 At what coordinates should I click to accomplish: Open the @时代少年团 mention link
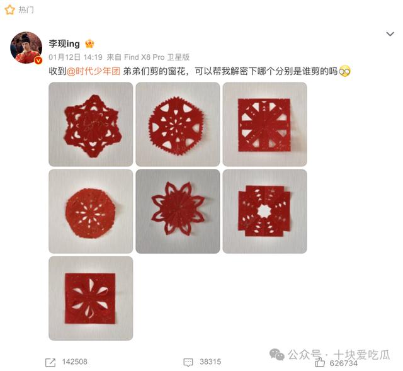(x=93, y=71)
